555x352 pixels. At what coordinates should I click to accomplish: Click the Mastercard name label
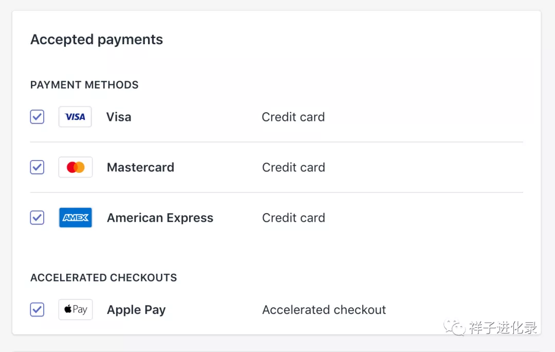[140, 167]
